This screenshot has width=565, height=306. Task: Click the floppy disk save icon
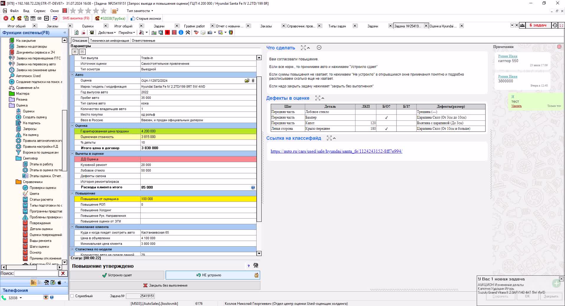click(92, 32)
